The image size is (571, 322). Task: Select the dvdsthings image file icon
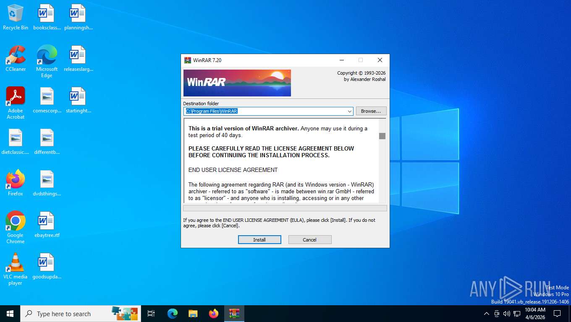point(47,183)
